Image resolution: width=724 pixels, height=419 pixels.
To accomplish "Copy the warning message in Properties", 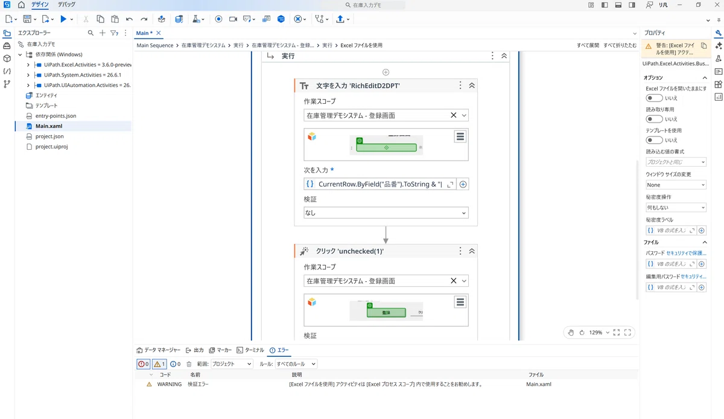I will [703, 46].
